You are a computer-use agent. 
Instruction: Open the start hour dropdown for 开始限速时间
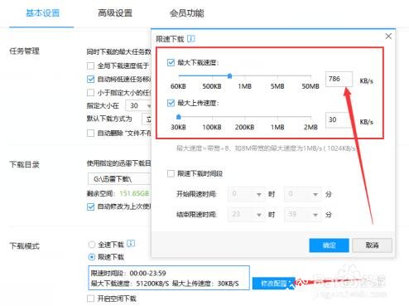pos(247,194)
